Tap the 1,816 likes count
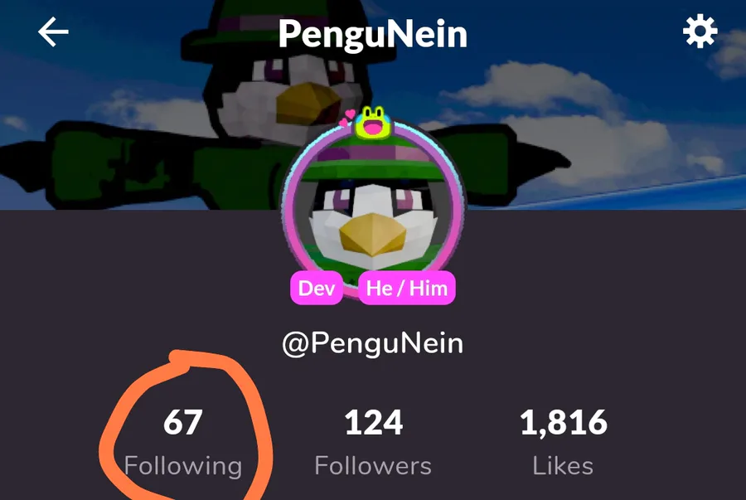The width and height of the screenshot is (746, 500). coord(564,422)
